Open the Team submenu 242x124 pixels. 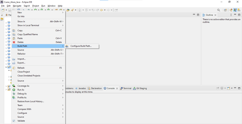tap(39, 105)
